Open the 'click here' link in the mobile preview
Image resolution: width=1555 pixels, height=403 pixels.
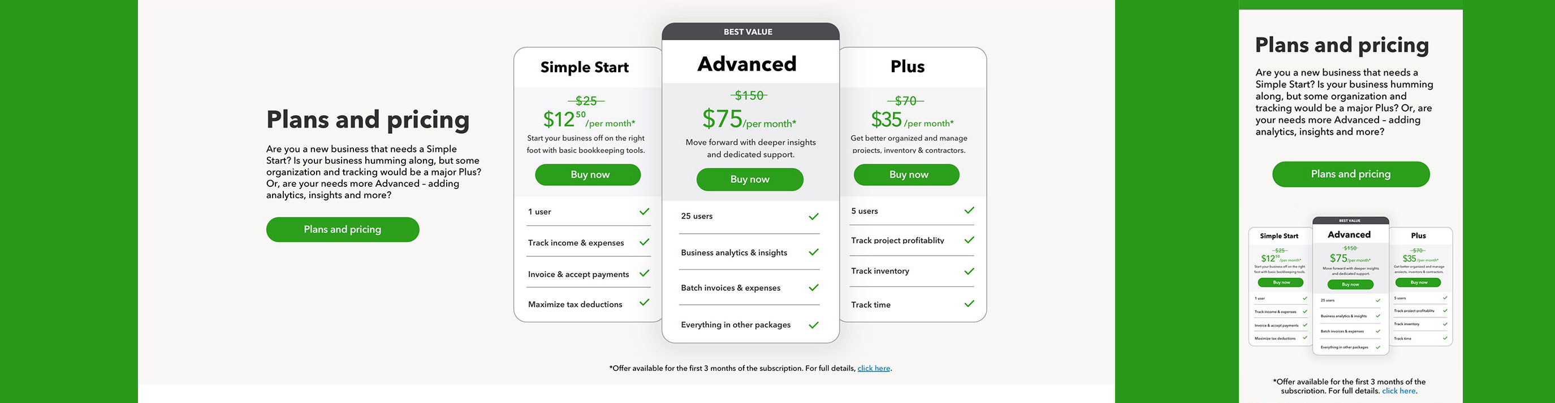tap(1399, 391)
